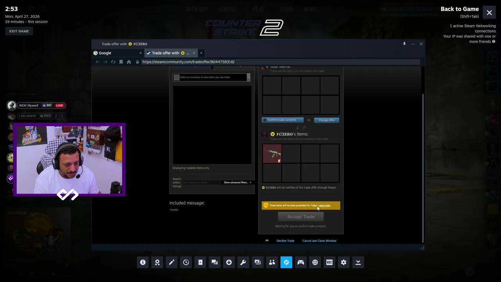Open the playtime clock icon in the overlay toolbar
Screen dimensions: 501x282
(186, 262)
